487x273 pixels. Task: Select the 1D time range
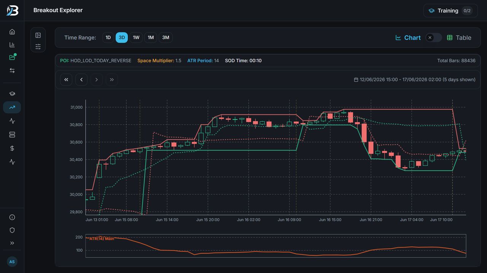108,38
